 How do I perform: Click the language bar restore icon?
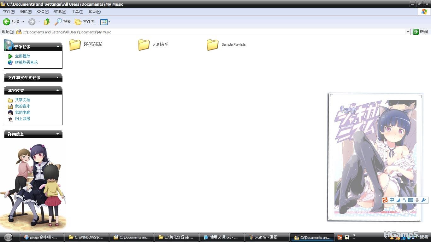[354, 236]
